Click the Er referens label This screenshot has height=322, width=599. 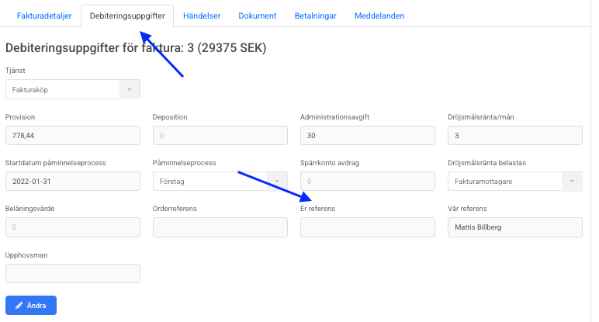(x=317, y=209)
